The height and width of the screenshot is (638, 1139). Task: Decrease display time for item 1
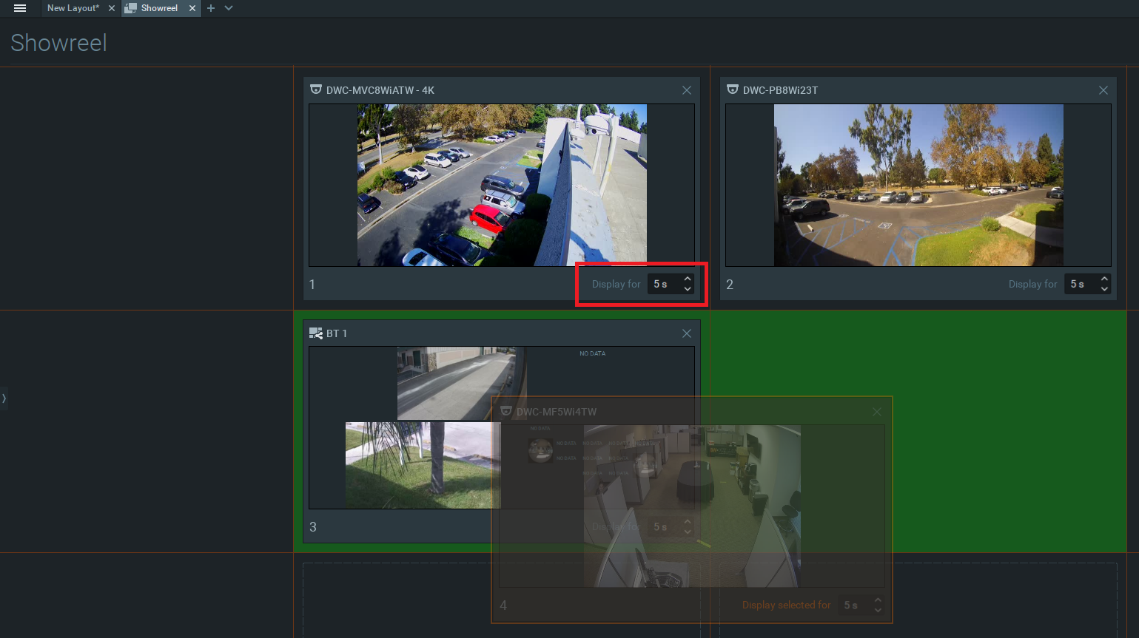[x=688, y=289]
